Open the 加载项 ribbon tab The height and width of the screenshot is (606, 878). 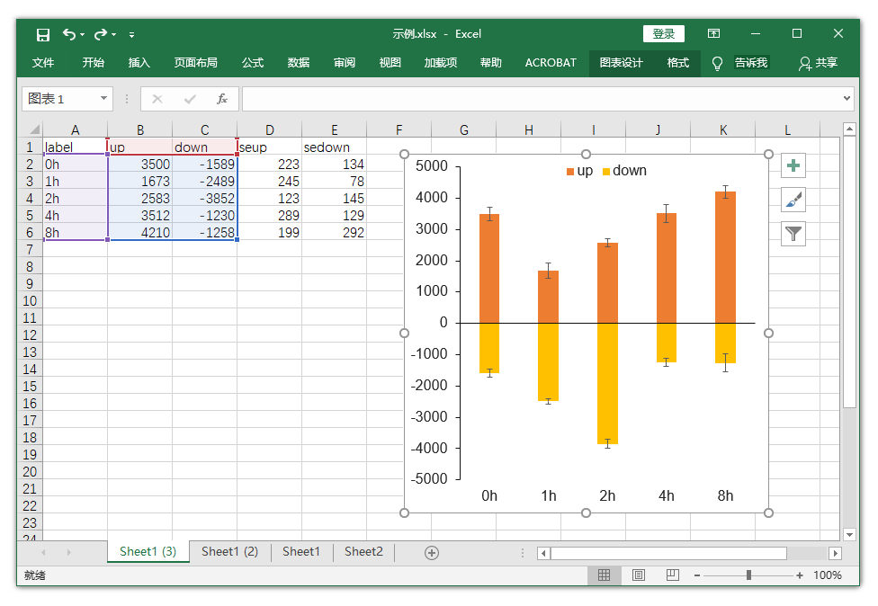[440, 63]
